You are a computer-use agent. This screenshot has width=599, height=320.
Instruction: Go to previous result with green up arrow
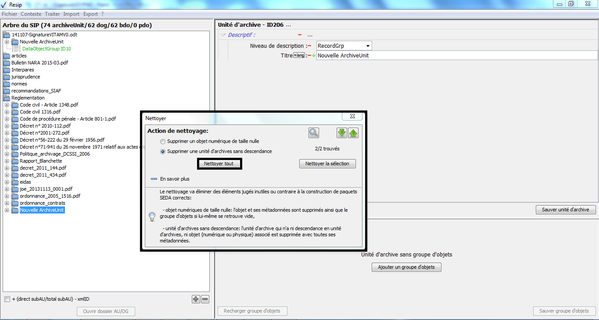pyautogui.click(x=353, y=133)
